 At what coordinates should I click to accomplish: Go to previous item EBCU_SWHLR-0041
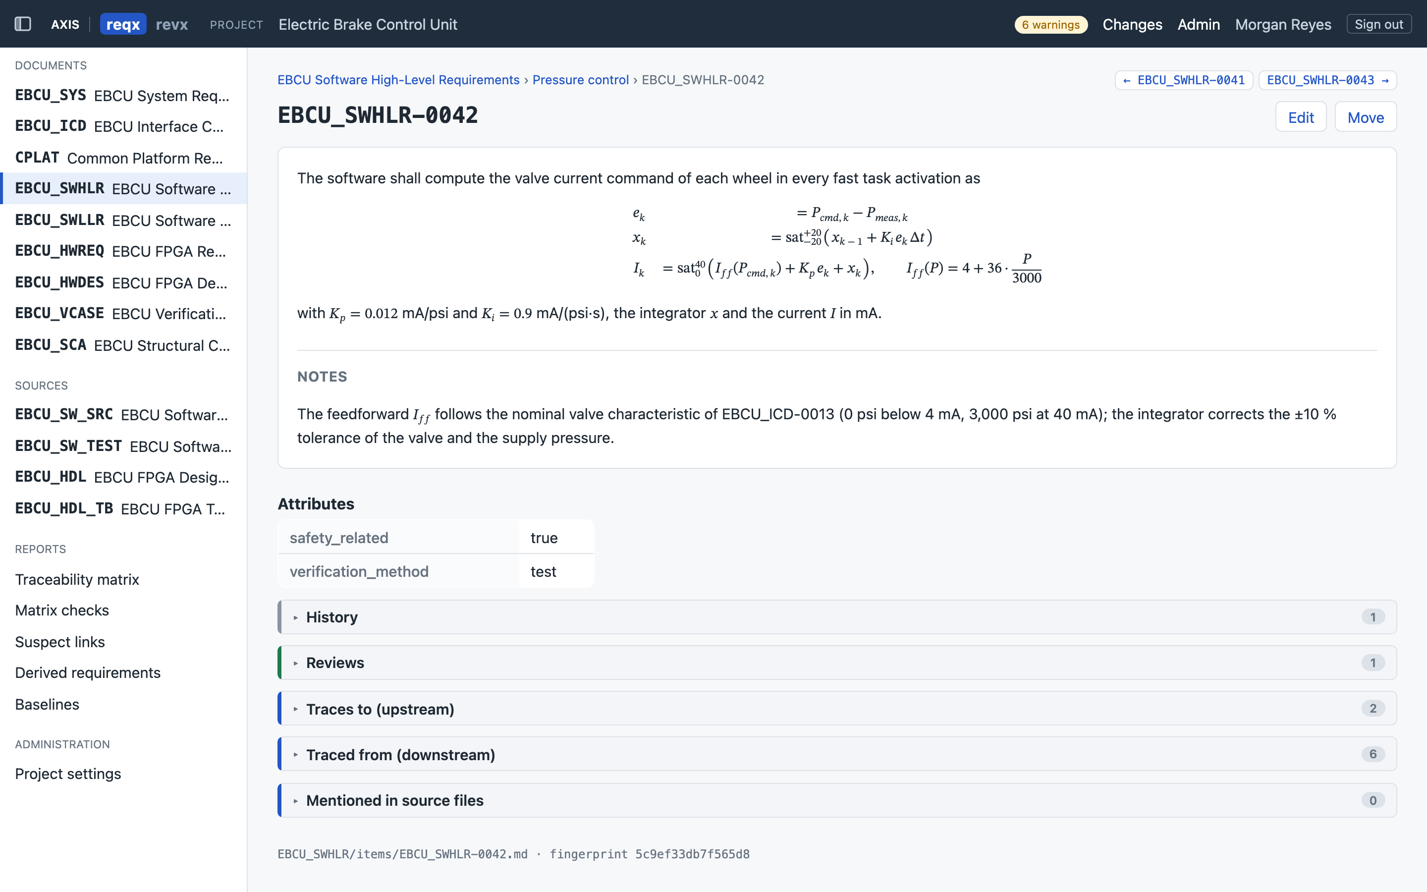click(x=1183, y=80)
